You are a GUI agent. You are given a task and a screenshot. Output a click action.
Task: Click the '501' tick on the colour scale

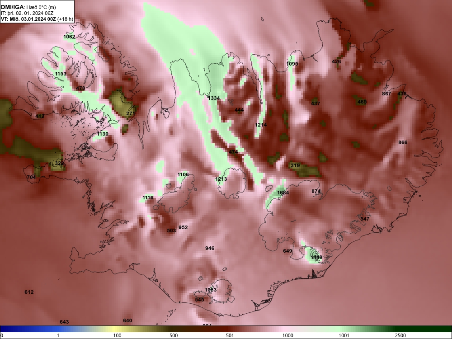[230, 335]
